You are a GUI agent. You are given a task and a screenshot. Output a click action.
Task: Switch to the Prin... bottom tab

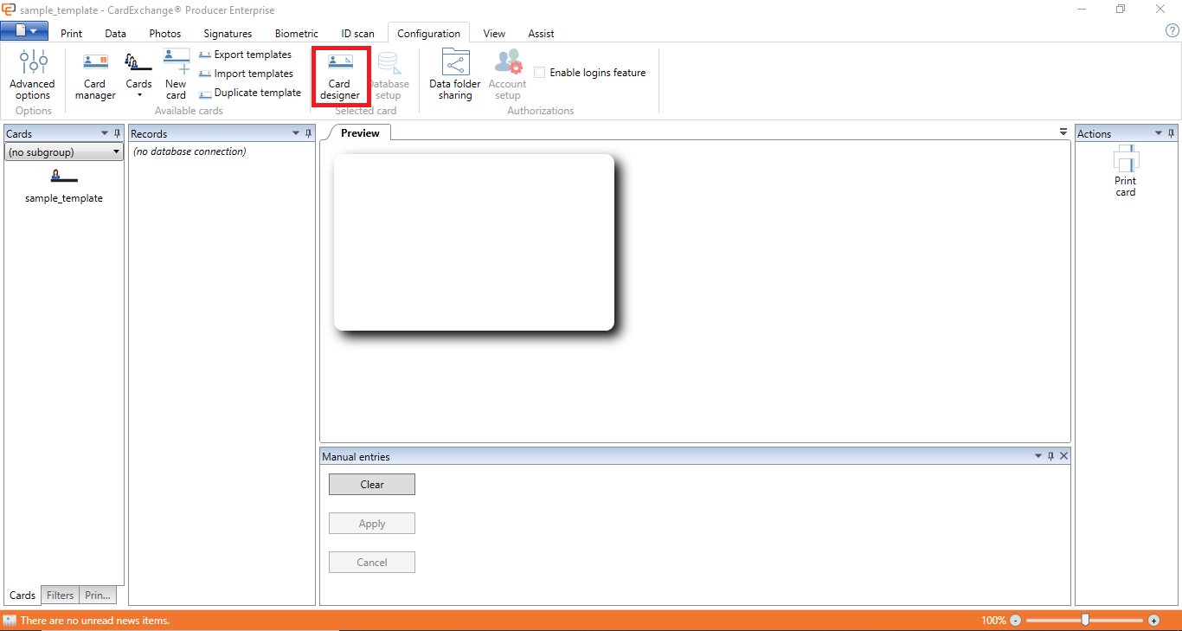click(x=98, y=596)
